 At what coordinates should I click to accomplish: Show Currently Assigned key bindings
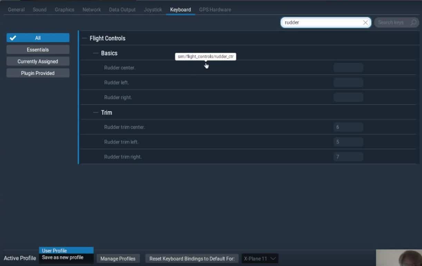click(38, 61)
